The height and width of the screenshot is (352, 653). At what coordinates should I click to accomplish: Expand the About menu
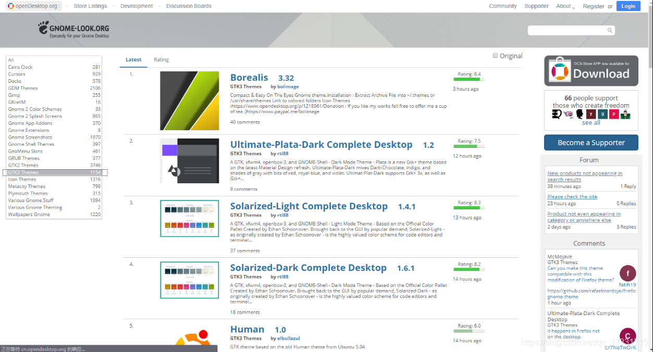pos(565,6)
